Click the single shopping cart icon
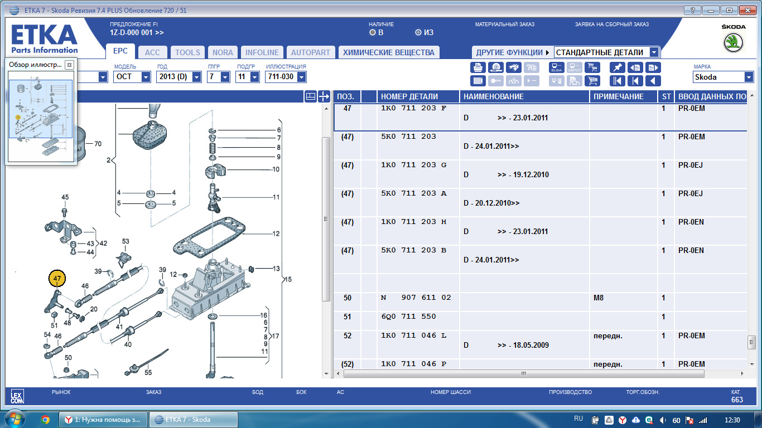This screenshot has width=762, height=428. click(591, 81)
